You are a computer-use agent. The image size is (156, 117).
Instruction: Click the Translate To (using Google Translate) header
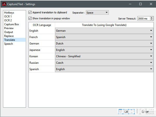[104, 25]
